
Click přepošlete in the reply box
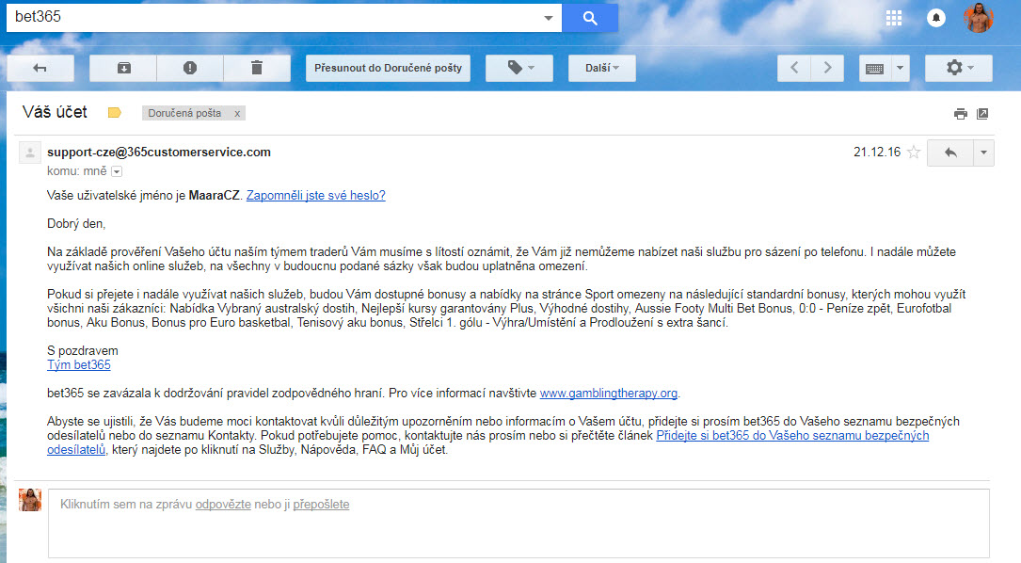321,505
